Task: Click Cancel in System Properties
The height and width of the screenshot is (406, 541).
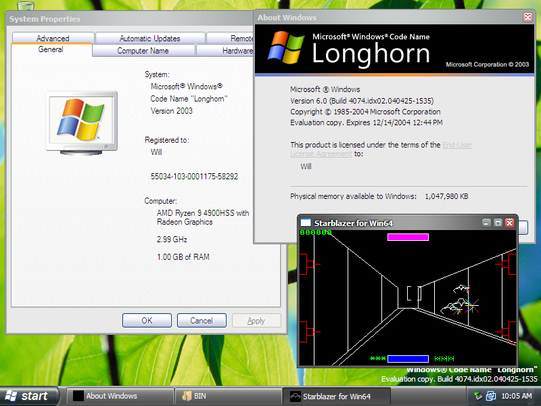Action: pyautogui.click(x=202, y=321)
